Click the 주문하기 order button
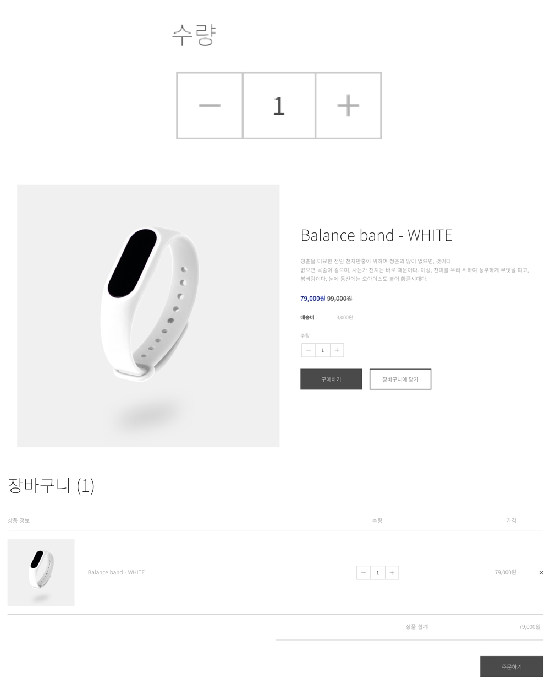 point(512,666)
